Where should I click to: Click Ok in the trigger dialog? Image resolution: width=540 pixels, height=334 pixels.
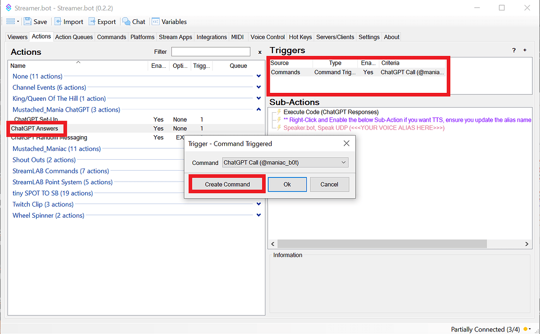click(x=287, y=184)
